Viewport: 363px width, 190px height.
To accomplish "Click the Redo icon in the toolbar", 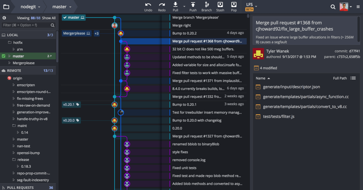I will coord(162,5).
